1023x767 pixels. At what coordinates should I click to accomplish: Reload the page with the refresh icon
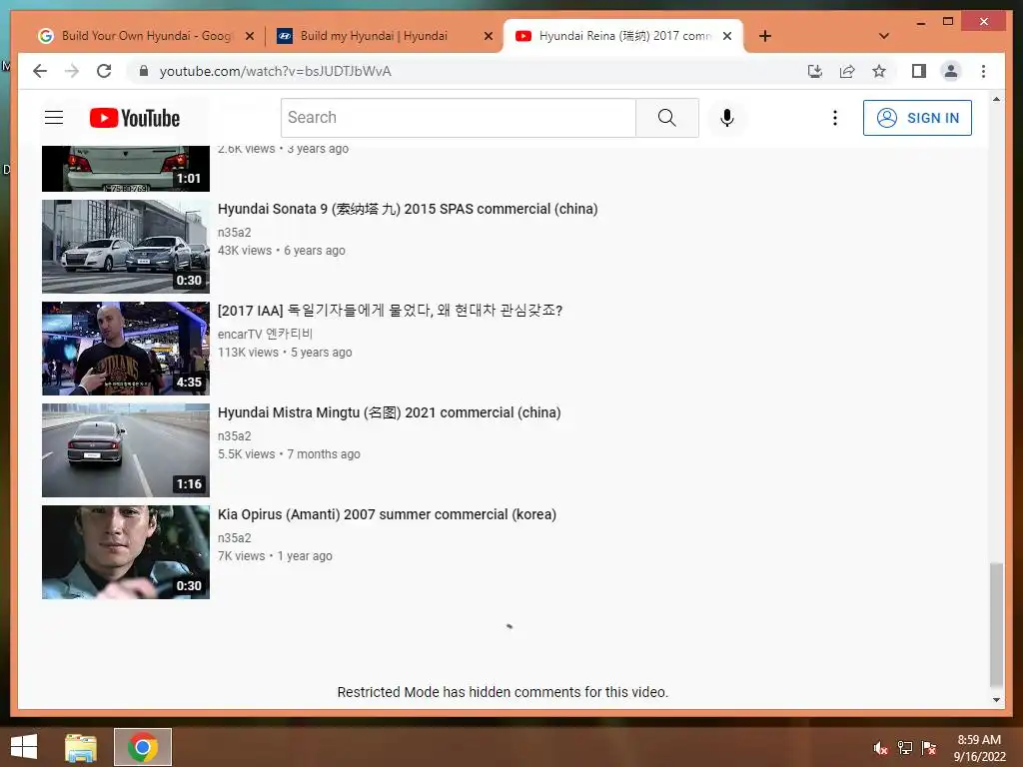(x=104, y=71)
